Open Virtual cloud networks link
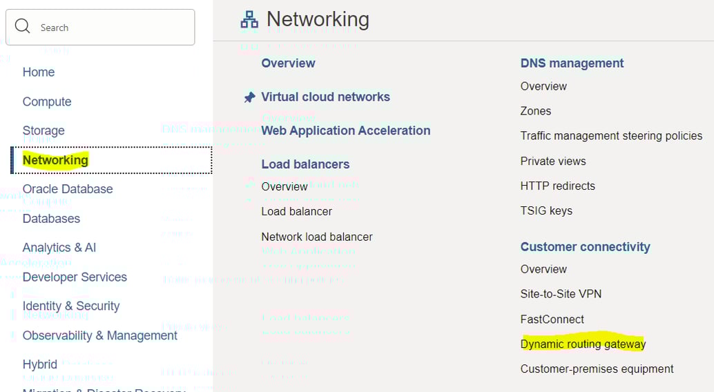This screenshot has width=714, height=392. 325,97
